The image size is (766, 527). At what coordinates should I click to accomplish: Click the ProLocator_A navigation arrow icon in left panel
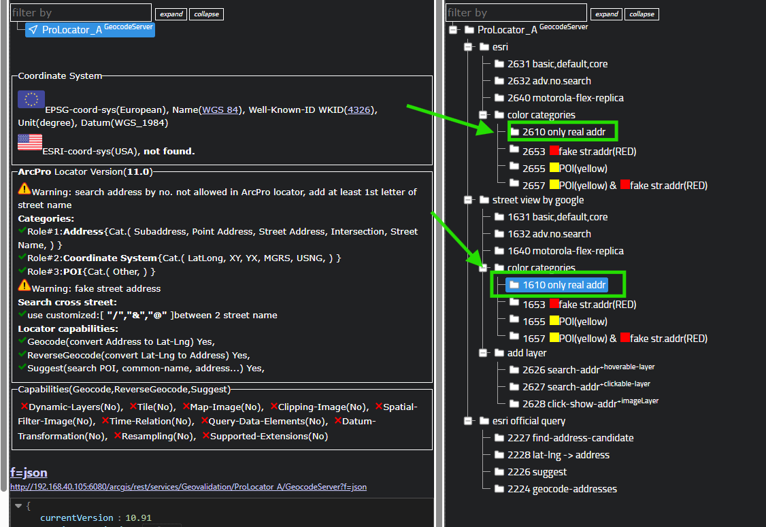pos(33,29)
